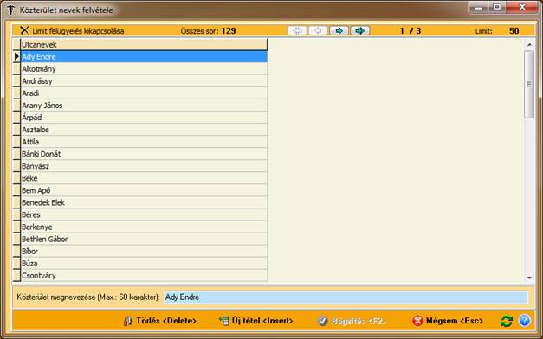543x339 pixels.
Task: Open the blue help icon
Action: point(524,320)
